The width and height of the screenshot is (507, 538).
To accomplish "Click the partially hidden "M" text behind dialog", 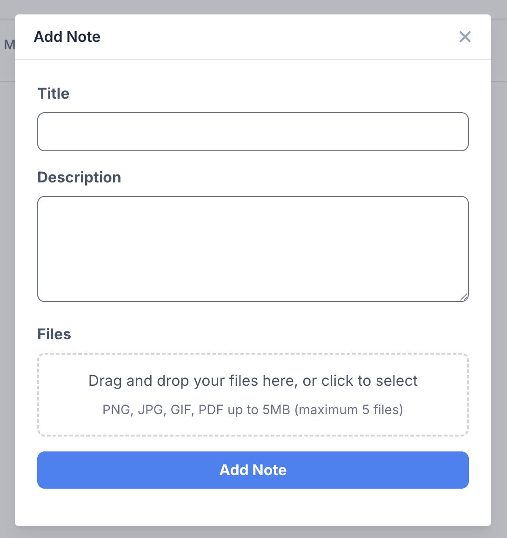I will [x=9, y=45].
